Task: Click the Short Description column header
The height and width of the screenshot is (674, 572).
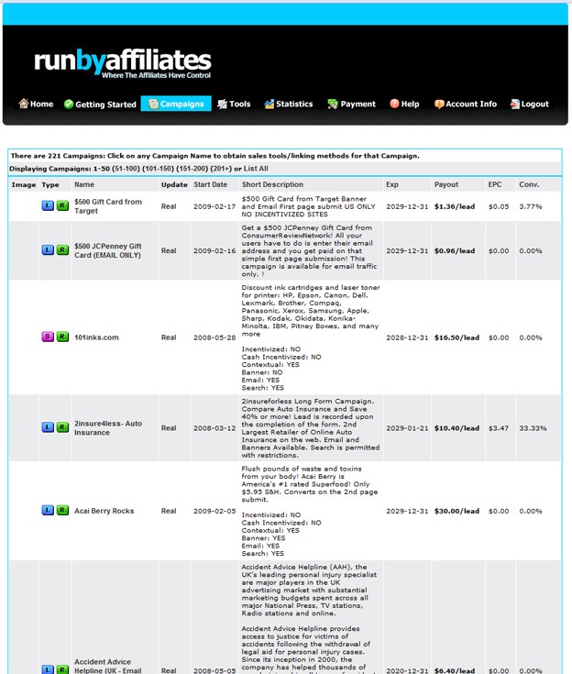Action: click(x=272, y=184)
